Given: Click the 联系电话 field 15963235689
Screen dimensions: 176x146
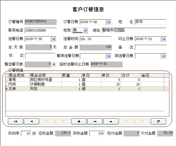Looking at the screenshot, I should 40,30.
